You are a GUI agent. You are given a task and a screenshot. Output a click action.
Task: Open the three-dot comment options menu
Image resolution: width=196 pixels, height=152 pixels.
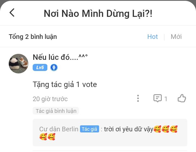coord(138,98)
